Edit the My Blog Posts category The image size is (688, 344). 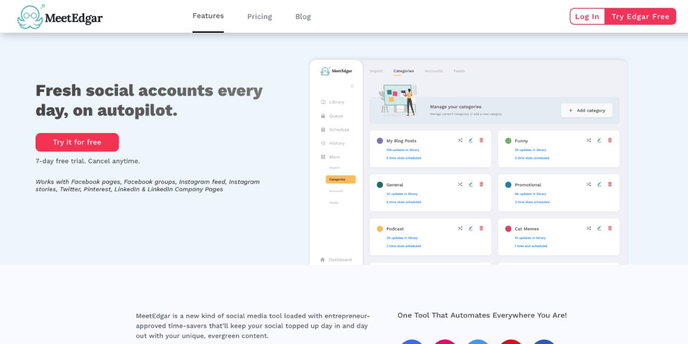click(x=471, y=140)
